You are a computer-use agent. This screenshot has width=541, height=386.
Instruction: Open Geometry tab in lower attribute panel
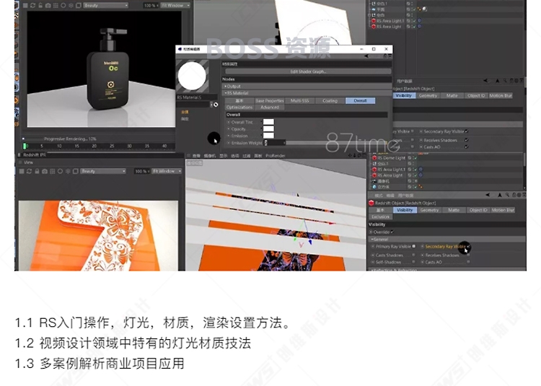pyautogui.click(x=430, y=210)
